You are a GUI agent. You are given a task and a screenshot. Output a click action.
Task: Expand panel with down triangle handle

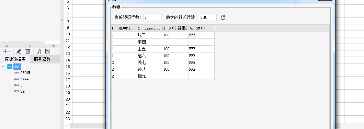click(54, 46)
